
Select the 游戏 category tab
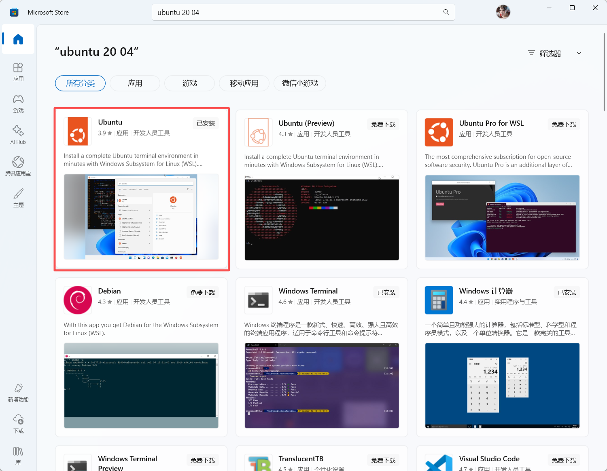click(x=189, y=83)
